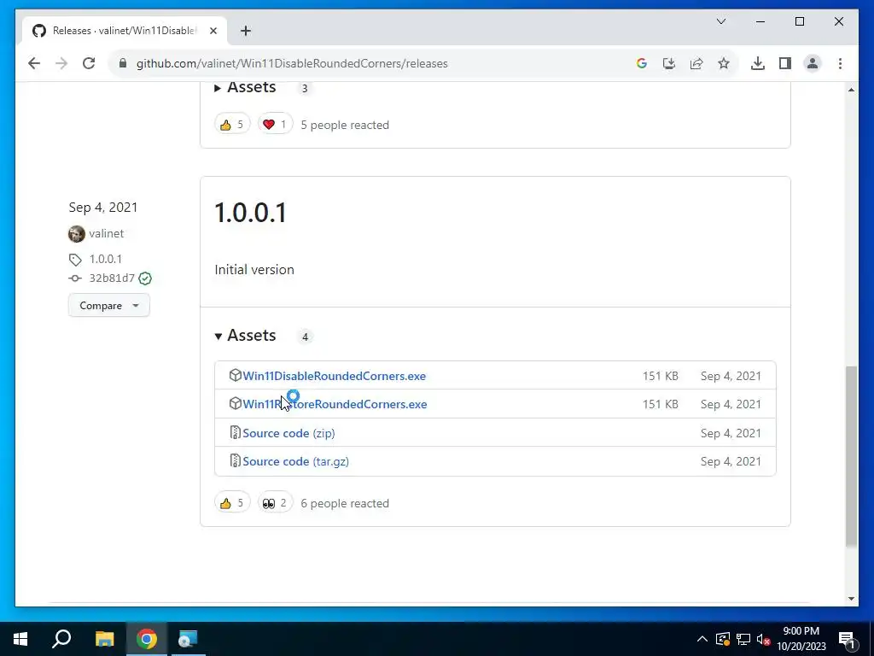
Task: Click tray security alert icon
Action: 723,639
